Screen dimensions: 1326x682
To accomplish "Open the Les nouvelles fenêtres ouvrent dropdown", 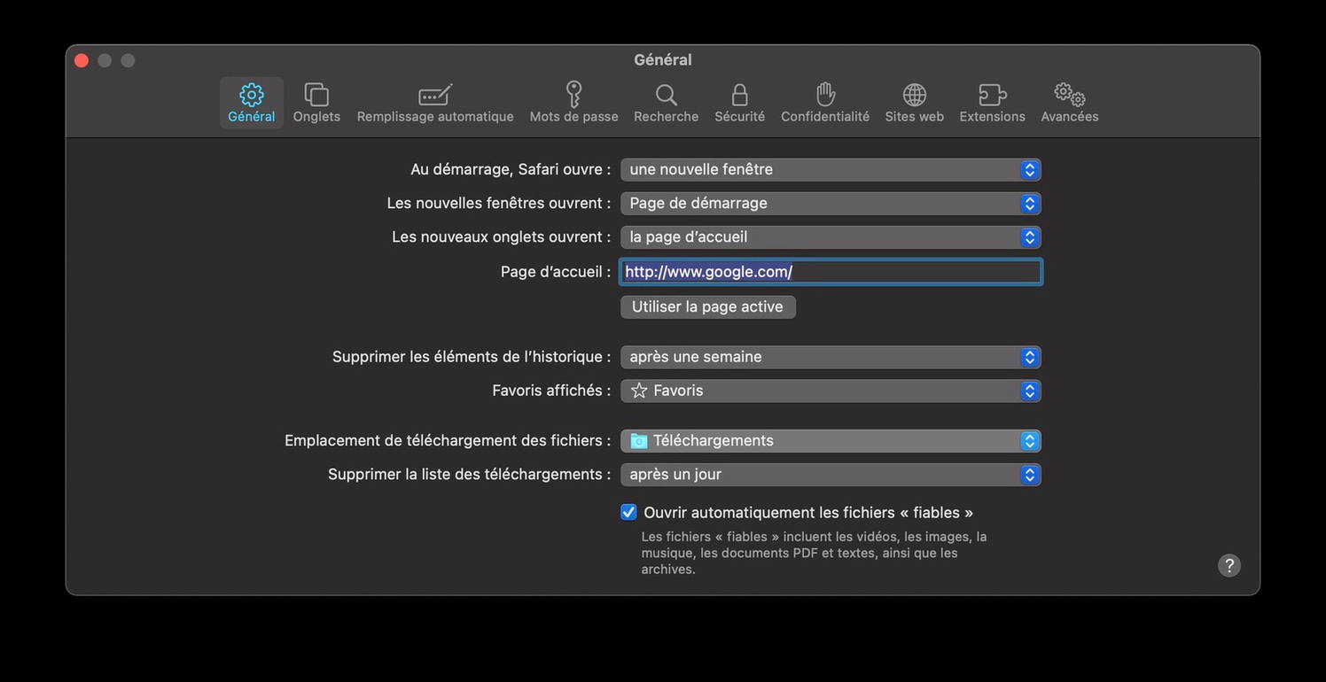I will tap(830, 203).
